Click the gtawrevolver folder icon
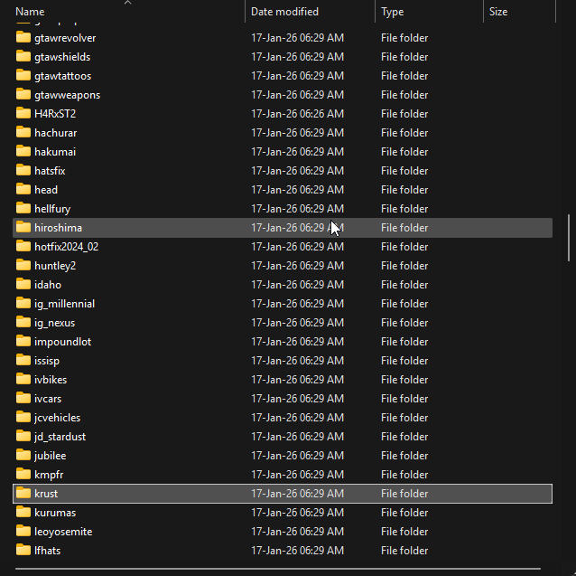 click(23, 37)
